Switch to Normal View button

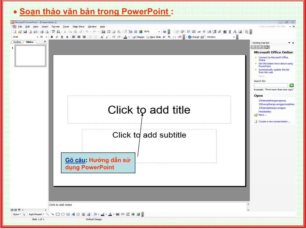[x=12, y=210]
